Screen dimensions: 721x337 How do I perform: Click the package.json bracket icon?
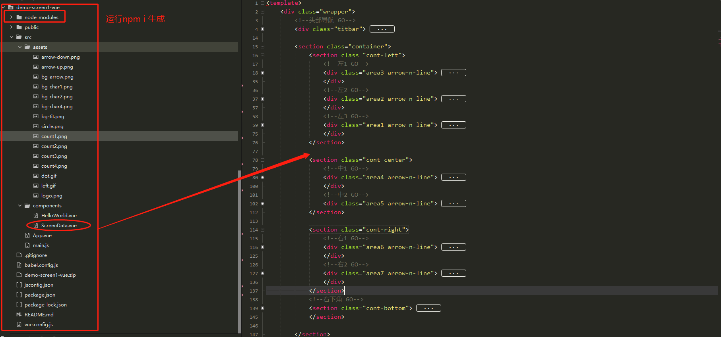[x=19, y=295]
